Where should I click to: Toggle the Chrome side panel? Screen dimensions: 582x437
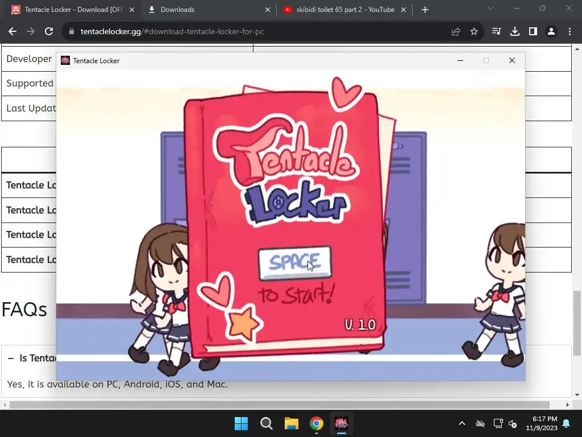[x=533, y=32]
